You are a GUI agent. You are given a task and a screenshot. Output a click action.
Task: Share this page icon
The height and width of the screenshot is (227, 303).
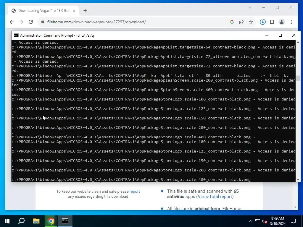pyautogui.click(x=241, y=22)
